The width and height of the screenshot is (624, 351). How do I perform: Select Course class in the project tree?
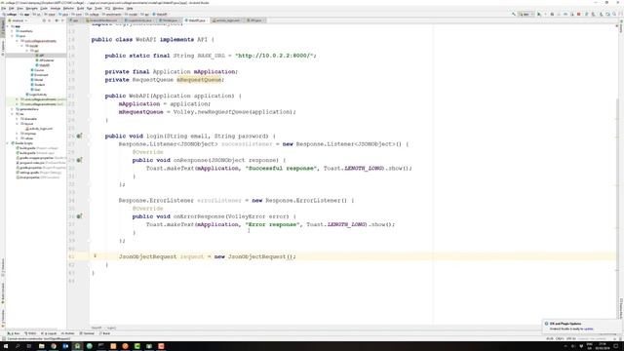[37, 70]
